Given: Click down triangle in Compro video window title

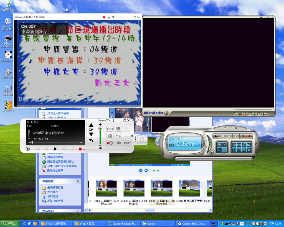Looking at the screenshot, I should point(113,17).
